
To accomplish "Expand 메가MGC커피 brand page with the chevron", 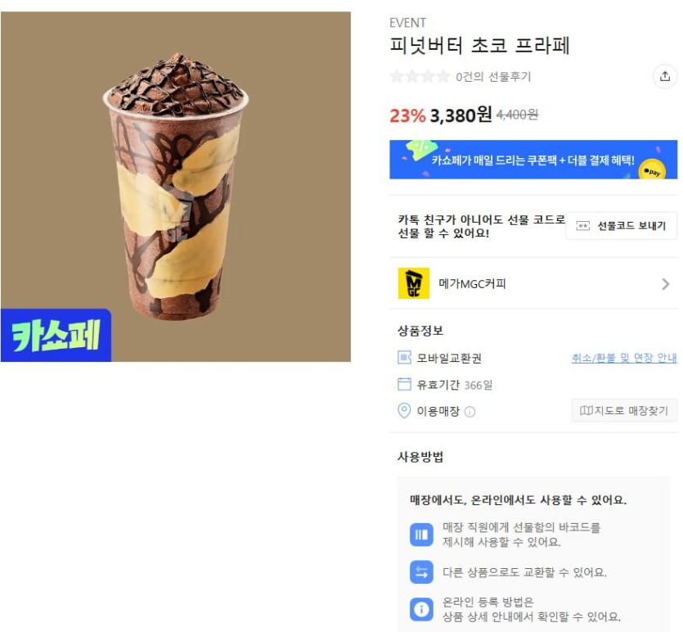I will point(665,284).
